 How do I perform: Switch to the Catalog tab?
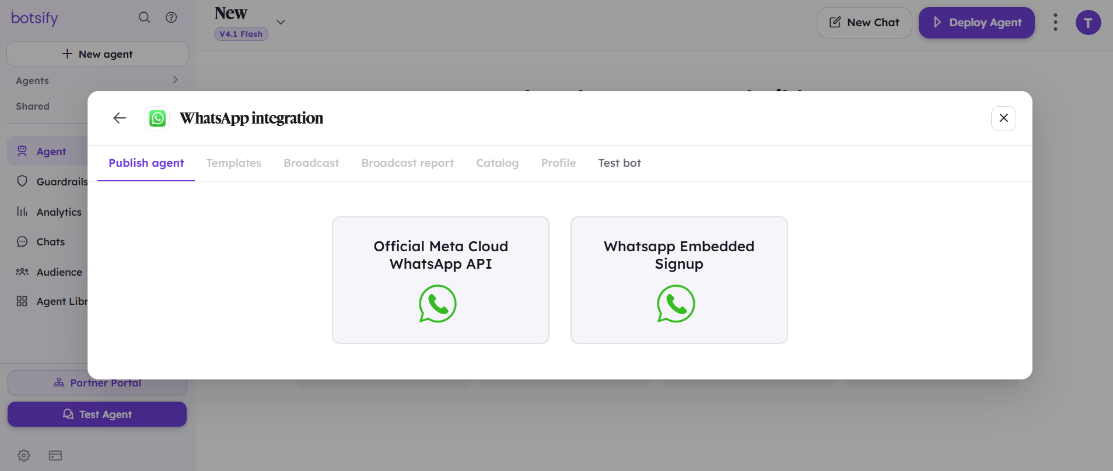(x=498, y=163)
